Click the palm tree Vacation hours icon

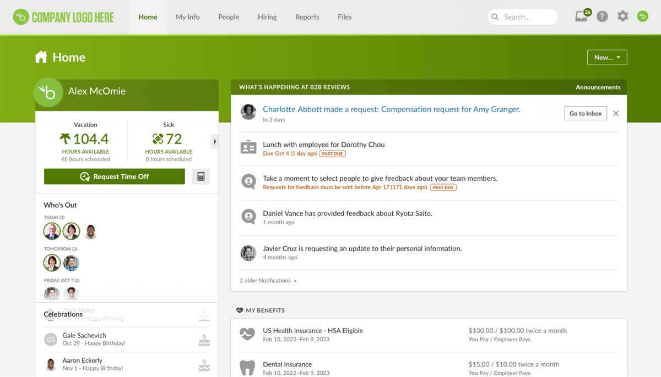pos(64,138)
